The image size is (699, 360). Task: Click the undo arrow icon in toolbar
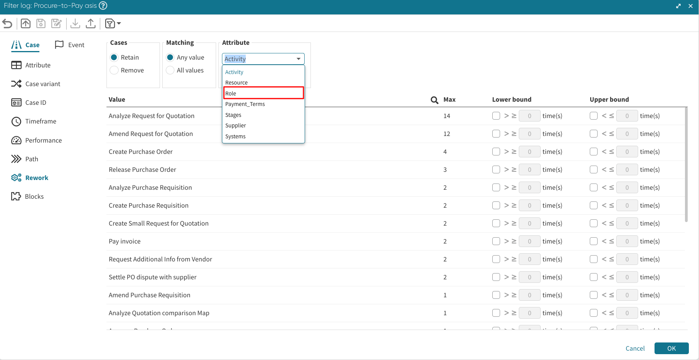[7, 24]
